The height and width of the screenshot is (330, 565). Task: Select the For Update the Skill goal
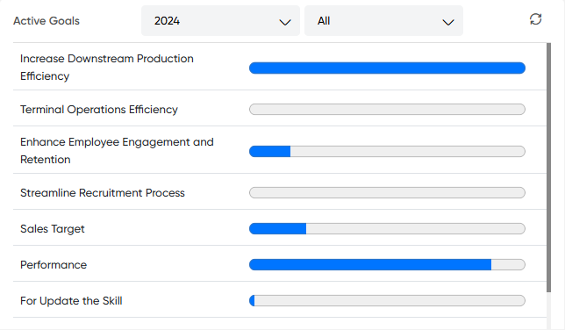click(71, 301)
